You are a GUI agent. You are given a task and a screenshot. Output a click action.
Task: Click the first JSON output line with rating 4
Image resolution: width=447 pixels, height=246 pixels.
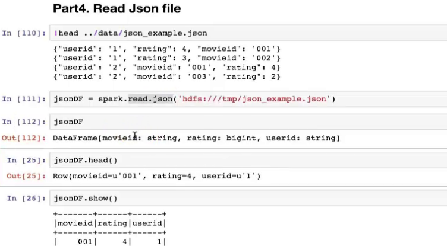coord(167,49)
